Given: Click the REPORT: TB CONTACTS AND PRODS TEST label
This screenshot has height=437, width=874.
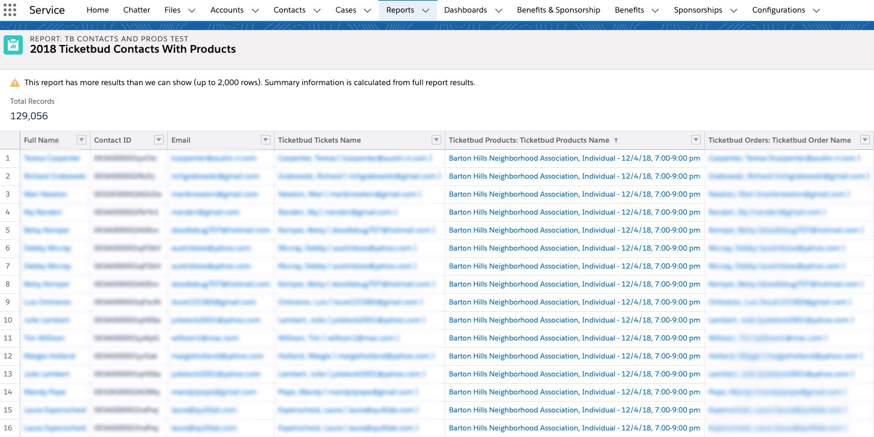Looking at the screenshot, I should (x=109, y=38).
